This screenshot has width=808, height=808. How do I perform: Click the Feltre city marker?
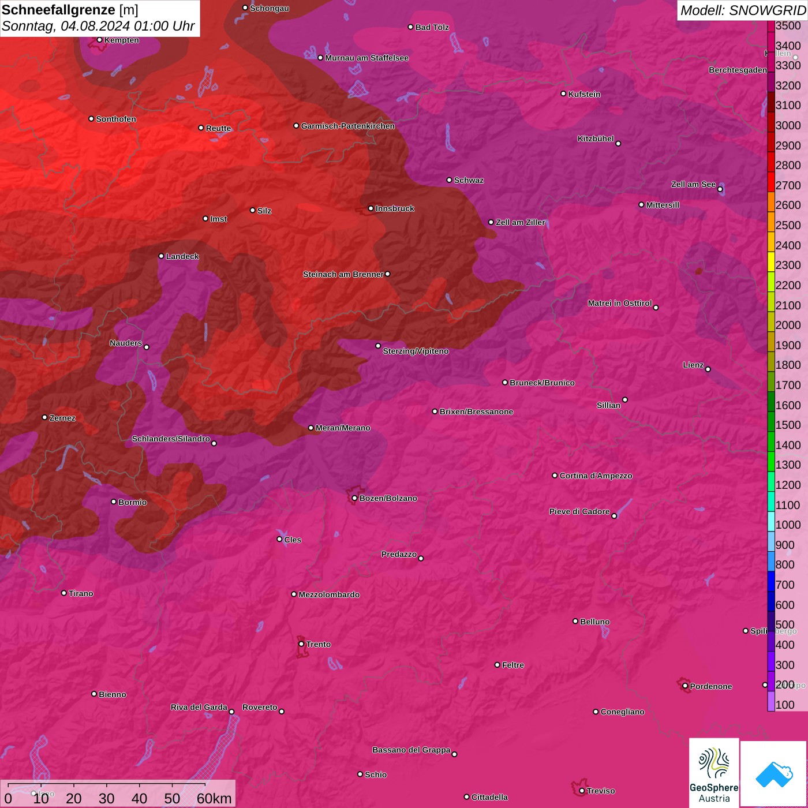click(497, 665)
